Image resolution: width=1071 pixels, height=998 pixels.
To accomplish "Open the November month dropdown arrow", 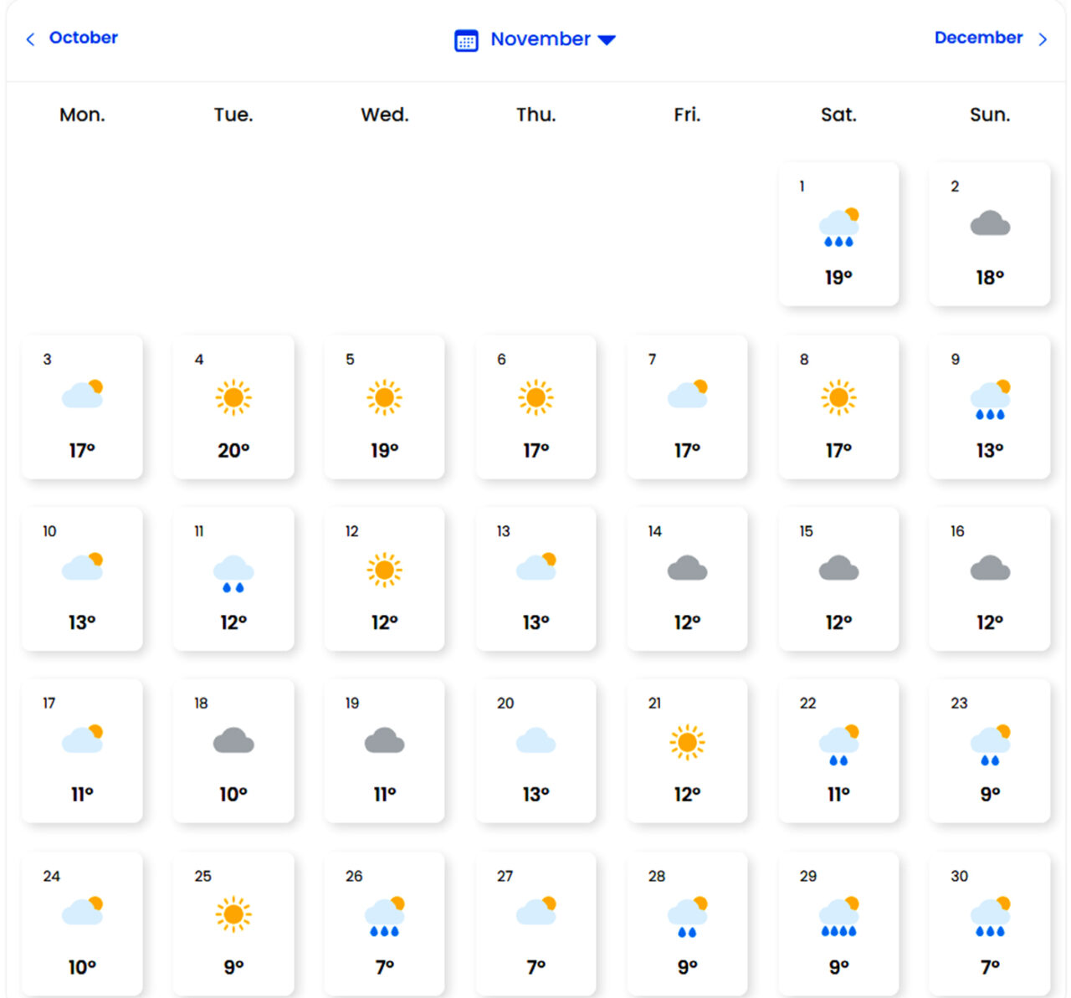I will [607, 40].
